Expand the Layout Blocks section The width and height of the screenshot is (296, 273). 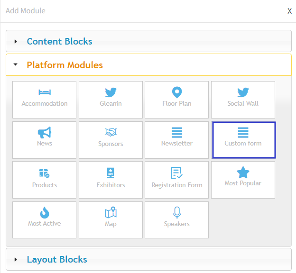[148, 259]
